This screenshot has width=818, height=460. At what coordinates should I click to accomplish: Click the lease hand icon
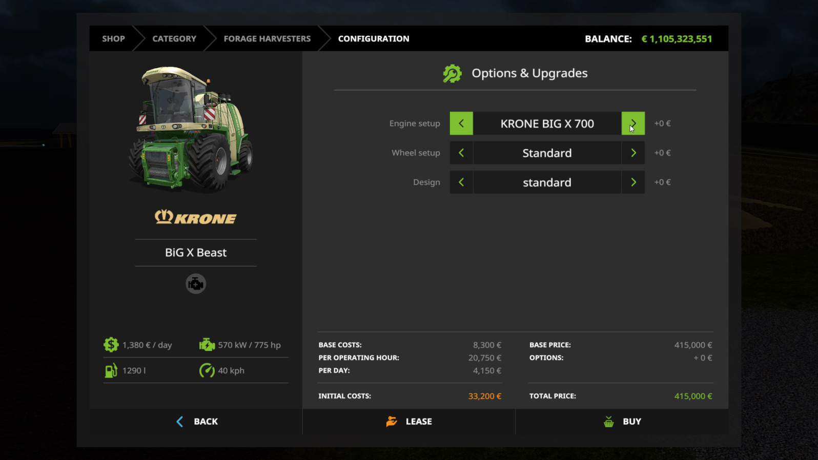point(392,422)
